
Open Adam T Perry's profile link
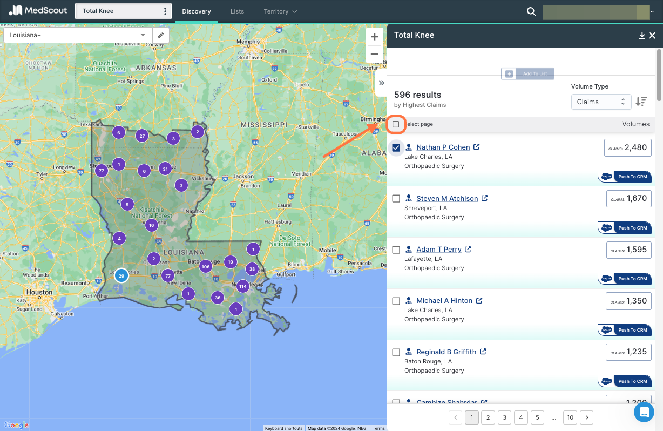[x=438, y=250]
